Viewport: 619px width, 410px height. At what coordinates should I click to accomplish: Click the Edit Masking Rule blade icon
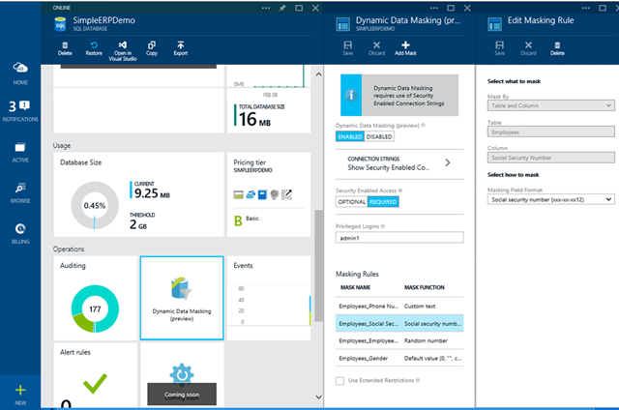tap(494, 24)
